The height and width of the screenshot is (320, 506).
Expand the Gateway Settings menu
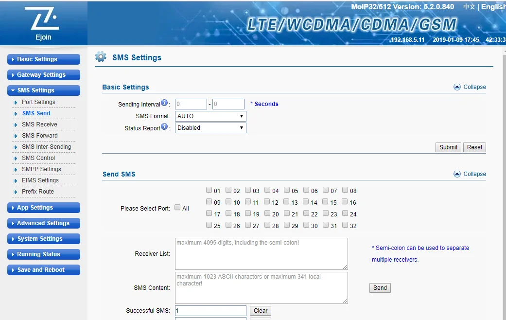(44, 75)
